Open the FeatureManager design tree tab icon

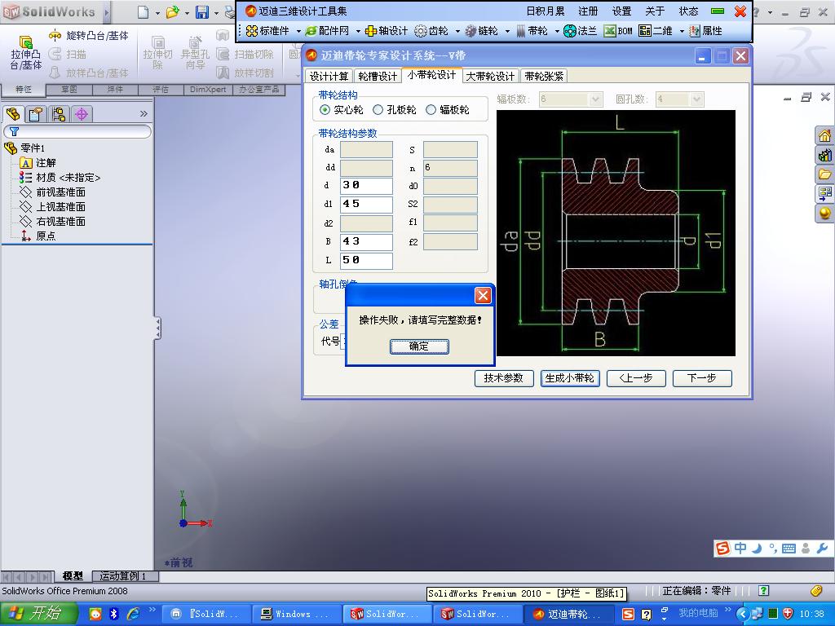click(x=13, y=114)
